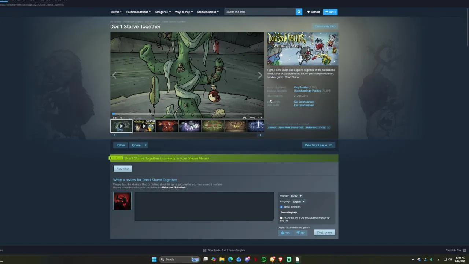Open the Rules and Guidelines link
This screenshot has height=264, width=469.
(174, 188)
